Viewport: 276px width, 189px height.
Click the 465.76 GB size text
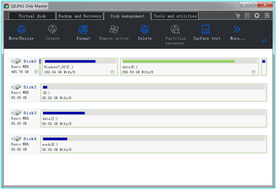click(x=20, y=72)
